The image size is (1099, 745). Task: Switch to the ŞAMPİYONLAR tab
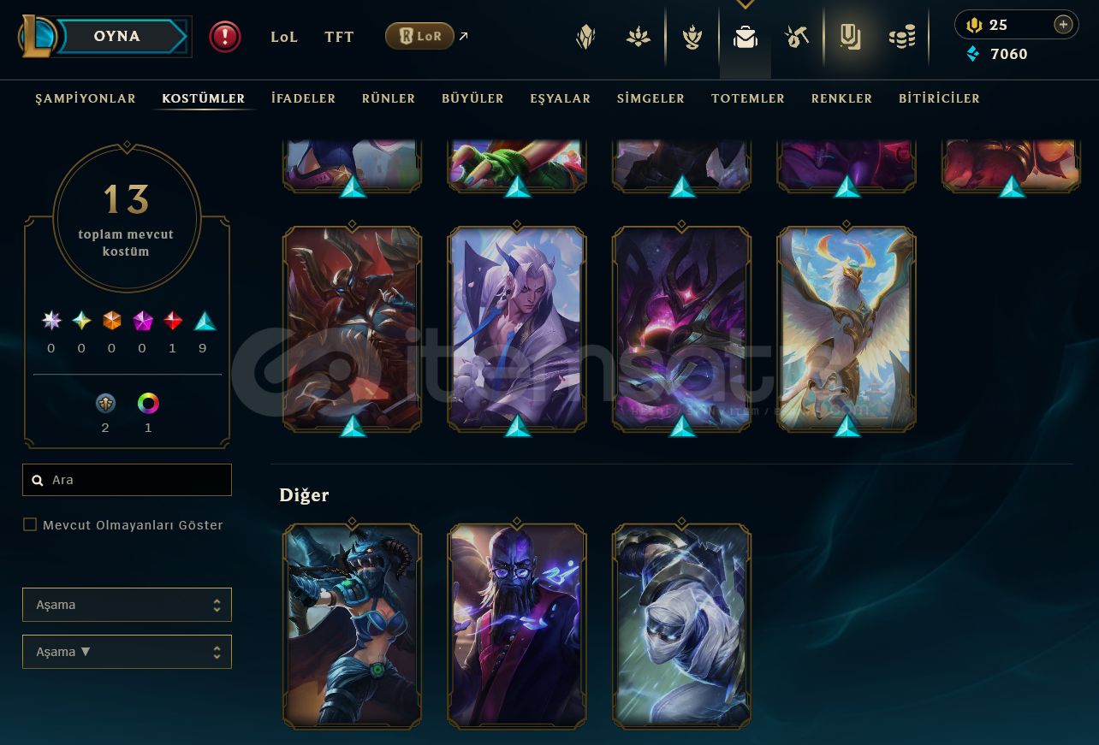(x=86, y=98)
